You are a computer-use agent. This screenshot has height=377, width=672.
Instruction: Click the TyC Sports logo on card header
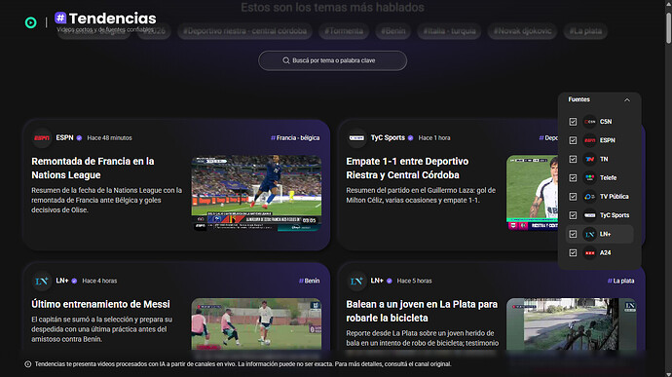click(x=356, y=138)
